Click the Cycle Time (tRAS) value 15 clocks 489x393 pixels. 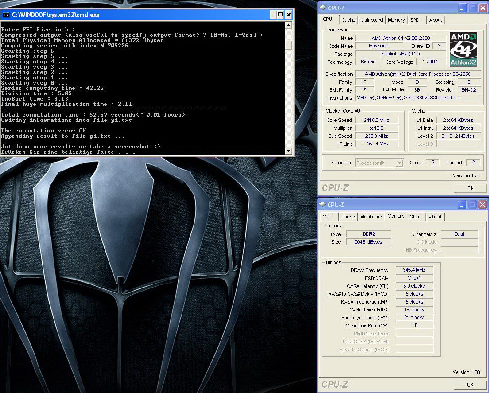414,310
